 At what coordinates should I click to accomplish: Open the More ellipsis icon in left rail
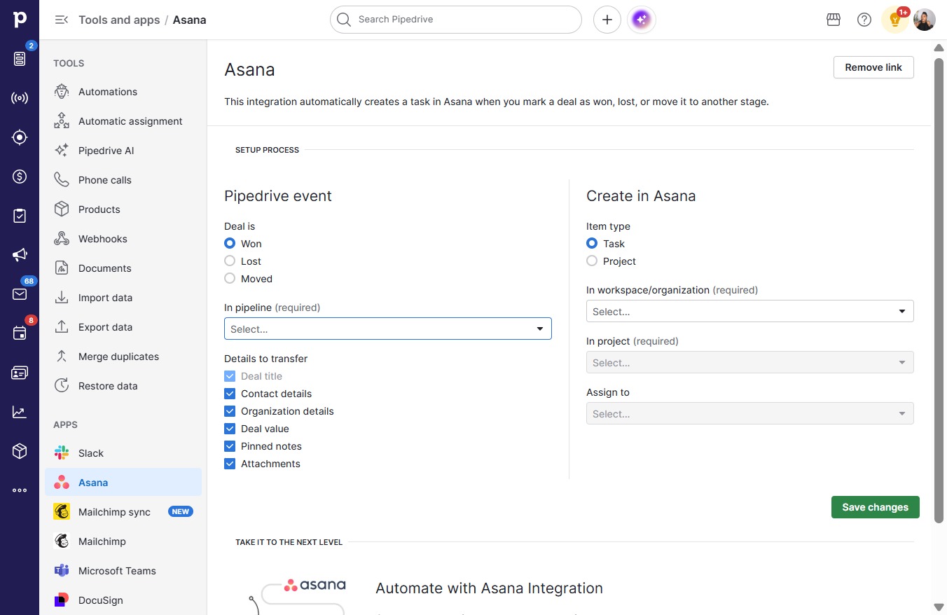(20, 490)
